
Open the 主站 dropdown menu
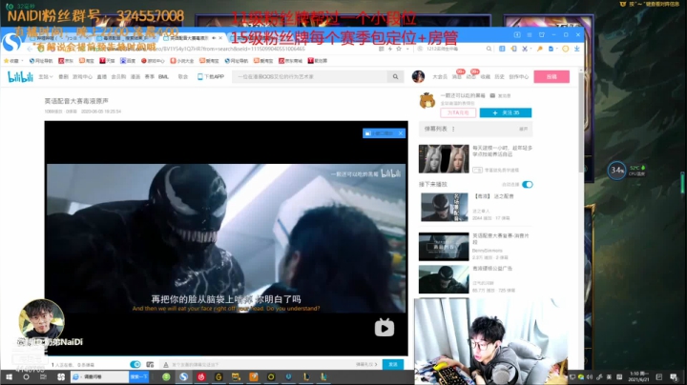pos(45,76)
